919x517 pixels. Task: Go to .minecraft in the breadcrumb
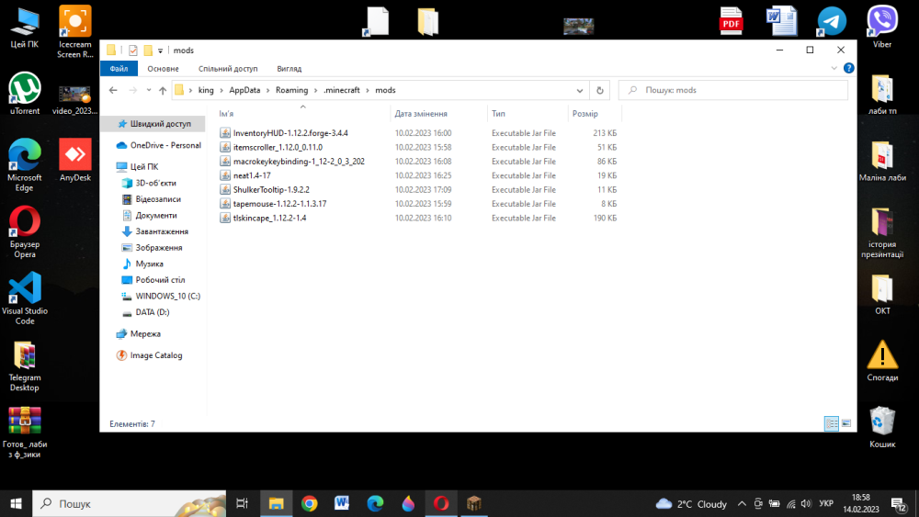coord(342,90)
